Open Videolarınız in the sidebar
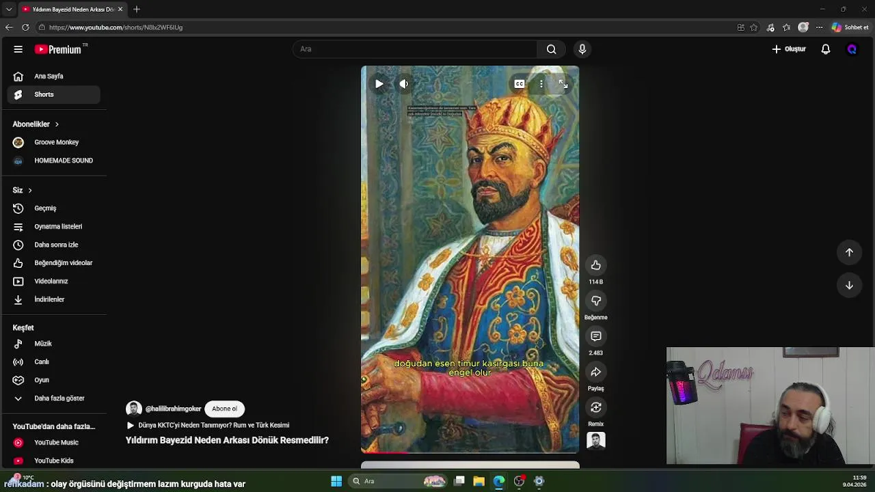875x492 pixels. coord(53,281)
